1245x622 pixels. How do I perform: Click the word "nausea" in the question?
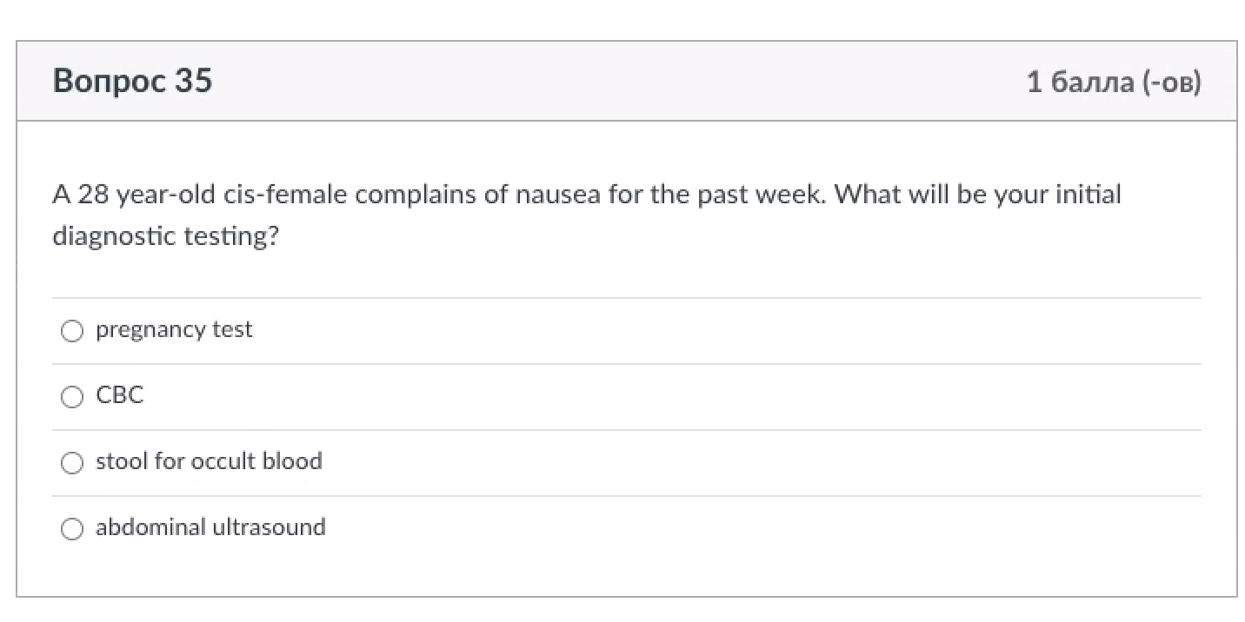point(558,194)
